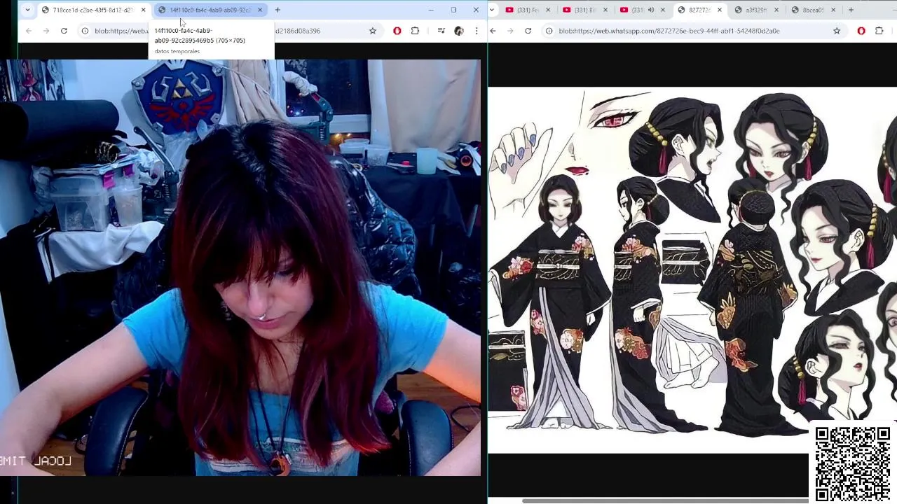Open Extensions puzzle menu in left window
Image resolution: width=897 pixels, height=504 pixels.
415,31
